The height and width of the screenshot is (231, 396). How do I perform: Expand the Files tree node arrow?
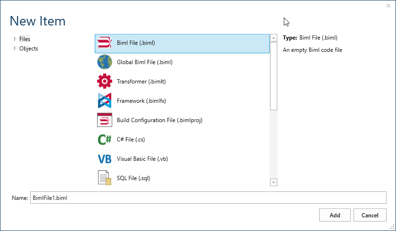pos(15,39)
